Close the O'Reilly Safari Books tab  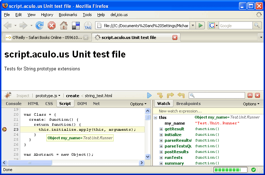pos(86,37)
